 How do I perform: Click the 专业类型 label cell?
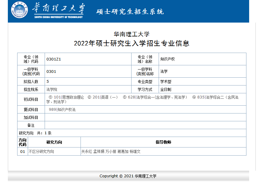click(x=145, y=82)
